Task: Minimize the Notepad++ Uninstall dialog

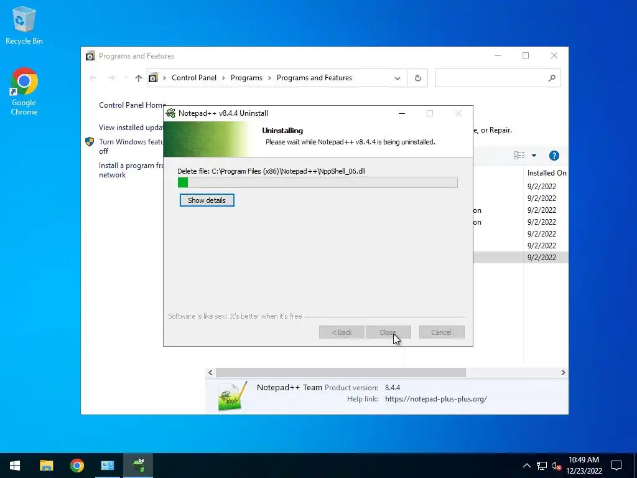Action: tap(402, 113)
